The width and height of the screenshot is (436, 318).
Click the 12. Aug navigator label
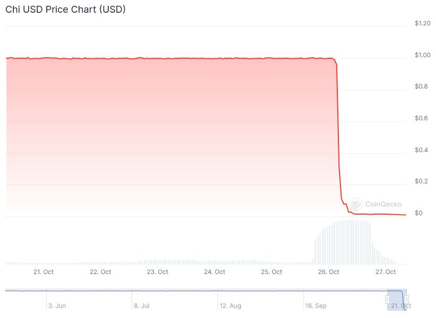pyautogui.click(x=230, y=306)
